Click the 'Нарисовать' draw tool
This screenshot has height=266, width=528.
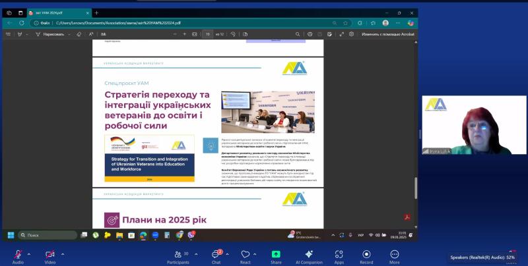pyautogui.click(x=56, y=34)
